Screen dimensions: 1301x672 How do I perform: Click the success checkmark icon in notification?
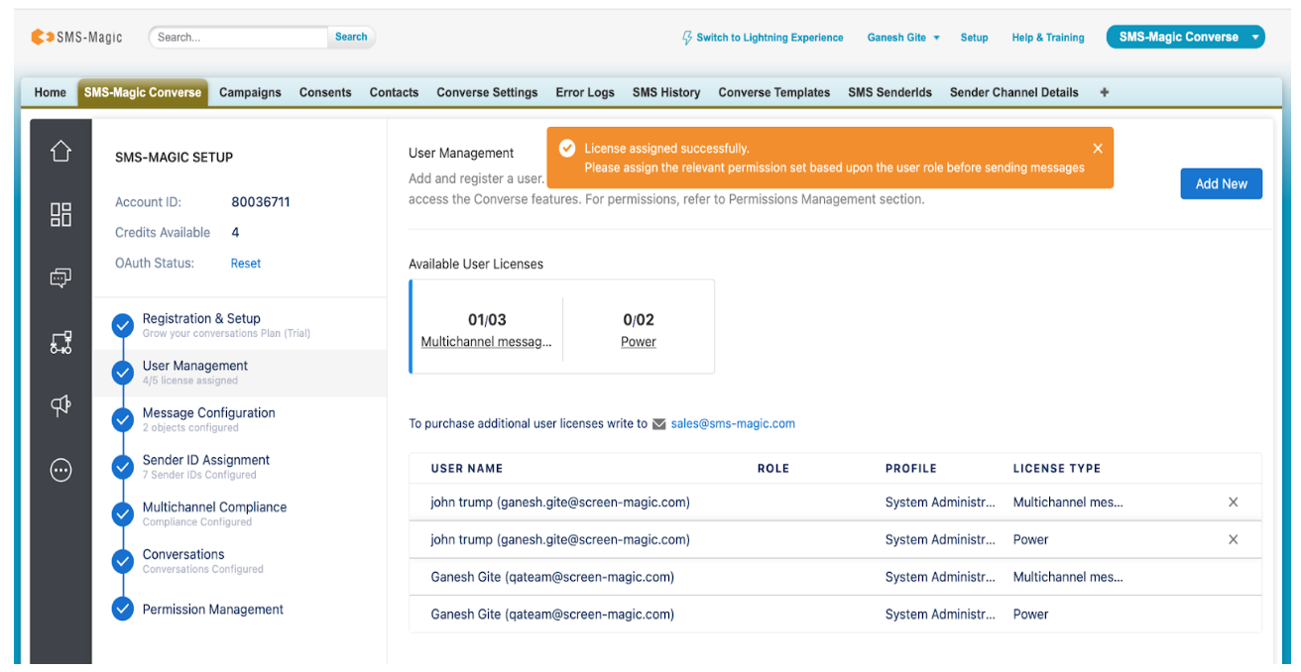click(x=567, y=149)
